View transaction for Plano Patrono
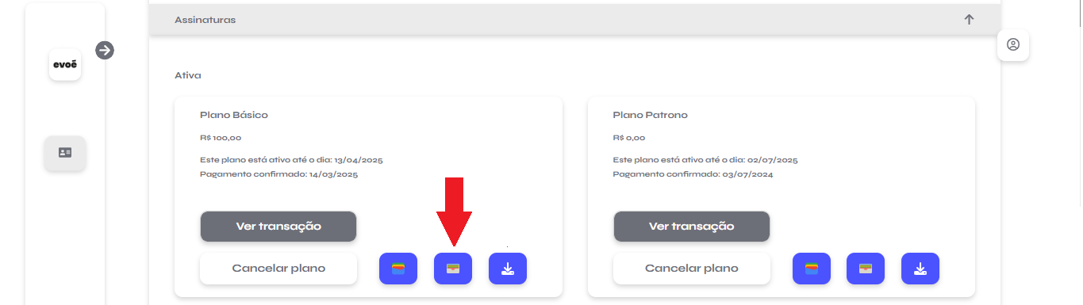This screenshot has height=305, width=1083. click(692, 227)
